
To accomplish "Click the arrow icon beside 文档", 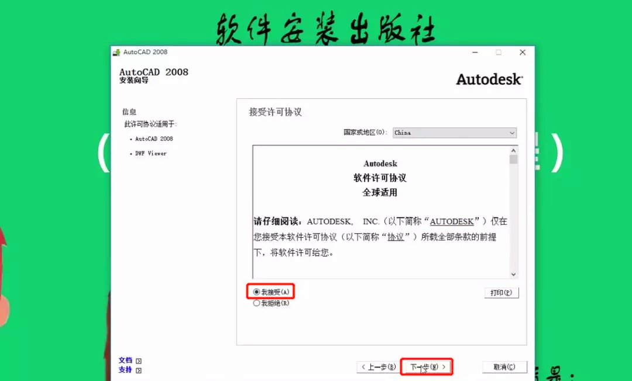I will tap(139, 361).
